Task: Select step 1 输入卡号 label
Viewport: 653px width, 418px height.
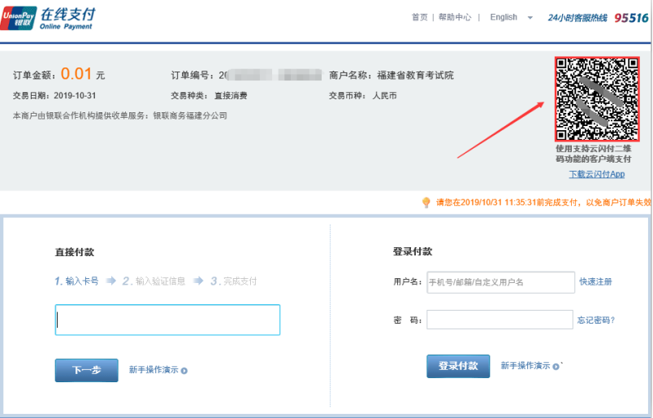Action: (x=81, y=281)
